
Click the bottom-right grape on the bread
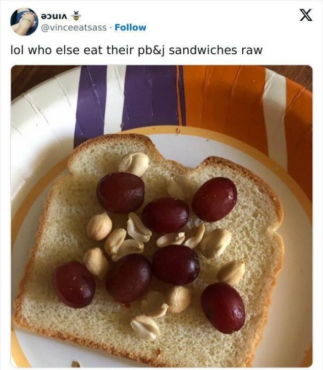click(223, 308)
